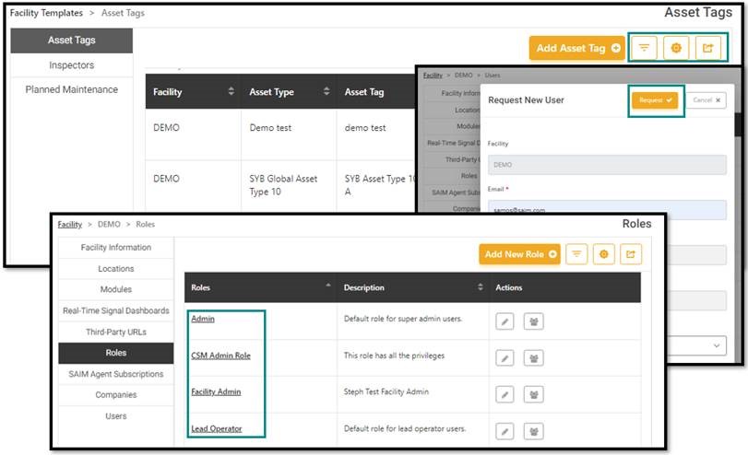This screenshot has height=455, width=748.
Task: Open users icon for Facility Admin role
Action: (534, 393)
